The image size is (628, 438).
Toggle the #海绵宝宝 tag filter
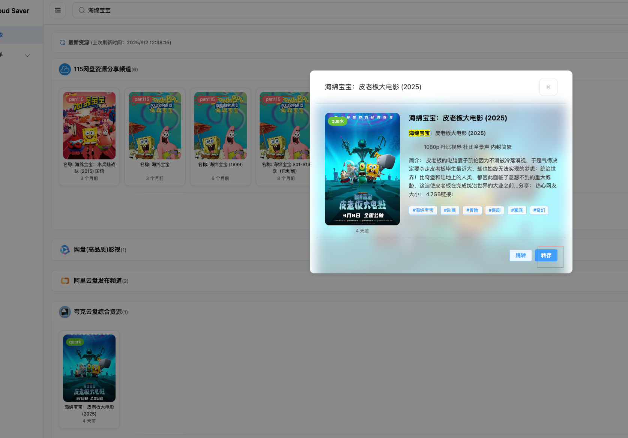click(x=423, y=210)
